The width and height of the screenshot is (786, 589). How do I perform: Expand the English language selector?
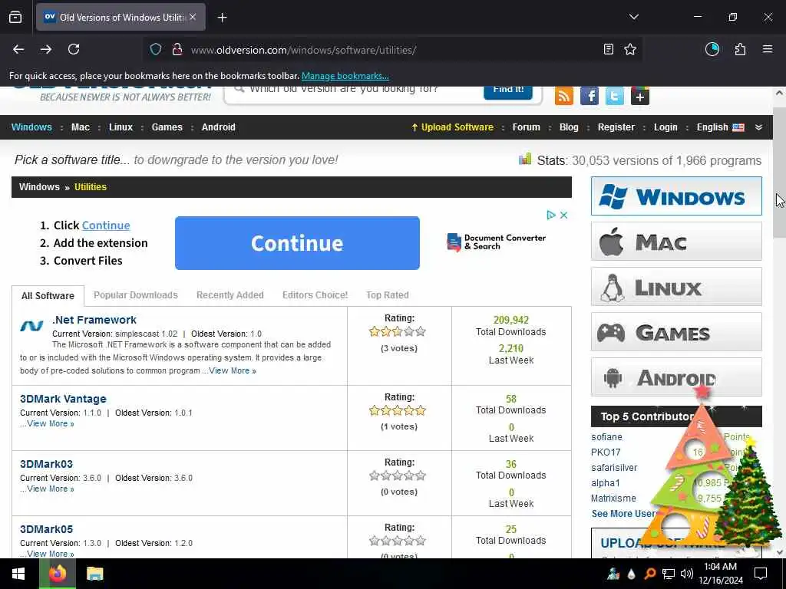coord(720,127)
